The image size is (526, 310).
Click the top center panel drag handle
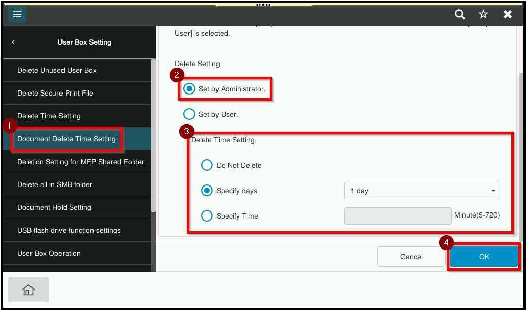[263, 5]
